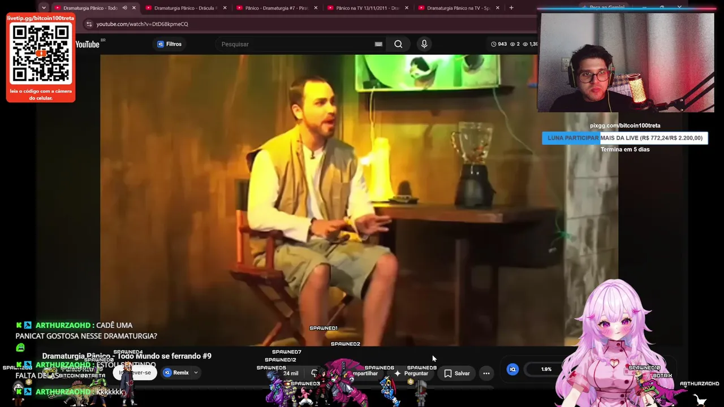
Task: Click the eye stat showing 2
Action: 515,44
